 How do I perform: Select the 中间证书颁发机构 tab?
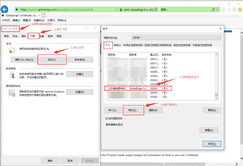[x=133, y=45]
